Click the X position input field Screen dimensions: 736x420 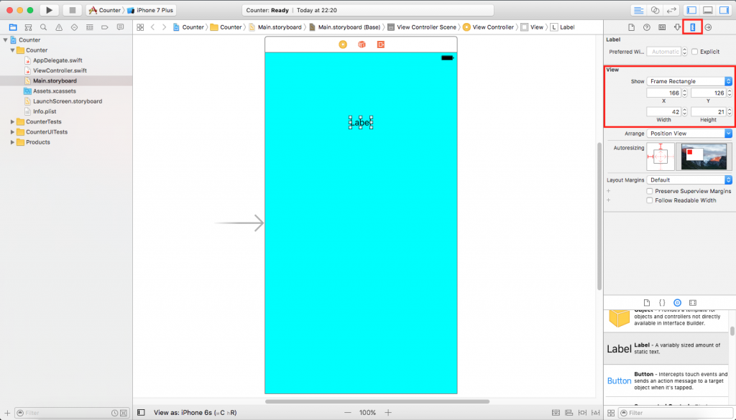pos(663,93)
